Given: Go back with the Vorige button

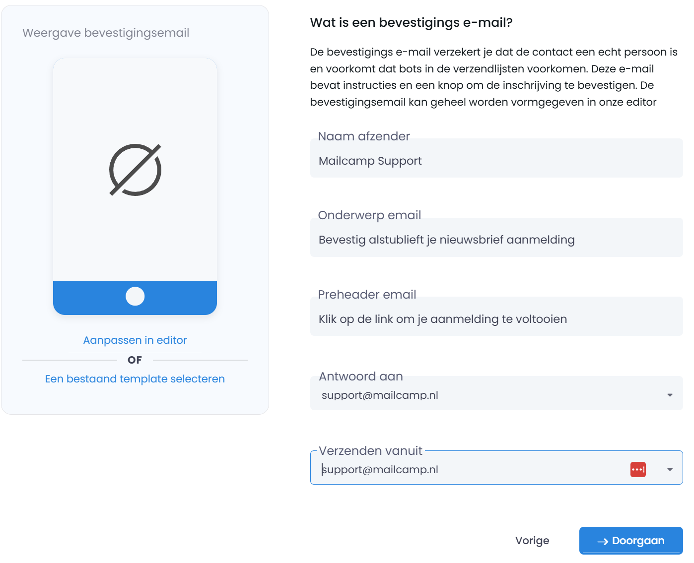Looking at the screenshot, I should coord(532,541).
